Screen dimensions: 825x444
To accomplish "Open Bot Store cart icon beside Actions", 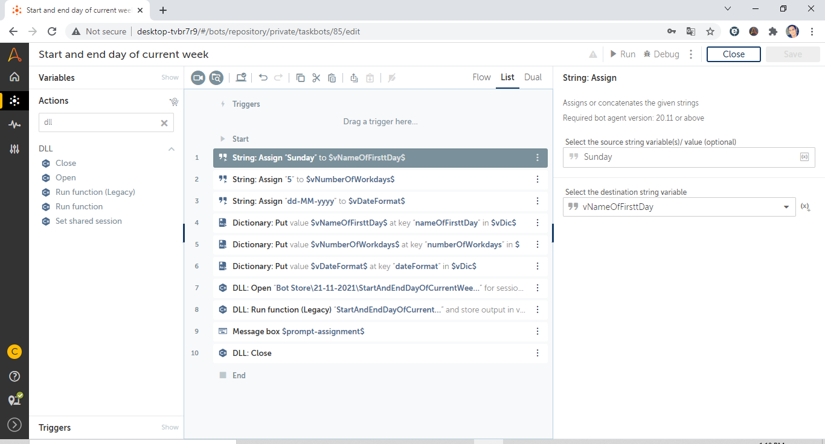I will [x=174, y=101].
